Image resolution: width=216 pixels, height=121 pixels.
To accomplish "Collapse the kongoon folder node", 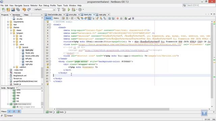I will tap(11, 33).
